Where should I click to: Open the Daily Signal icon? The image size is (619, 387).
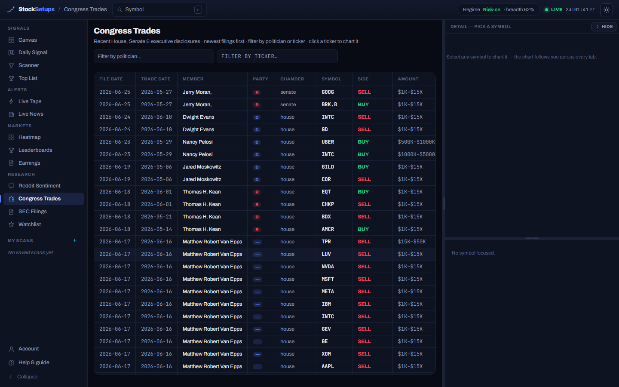(12, 52)
